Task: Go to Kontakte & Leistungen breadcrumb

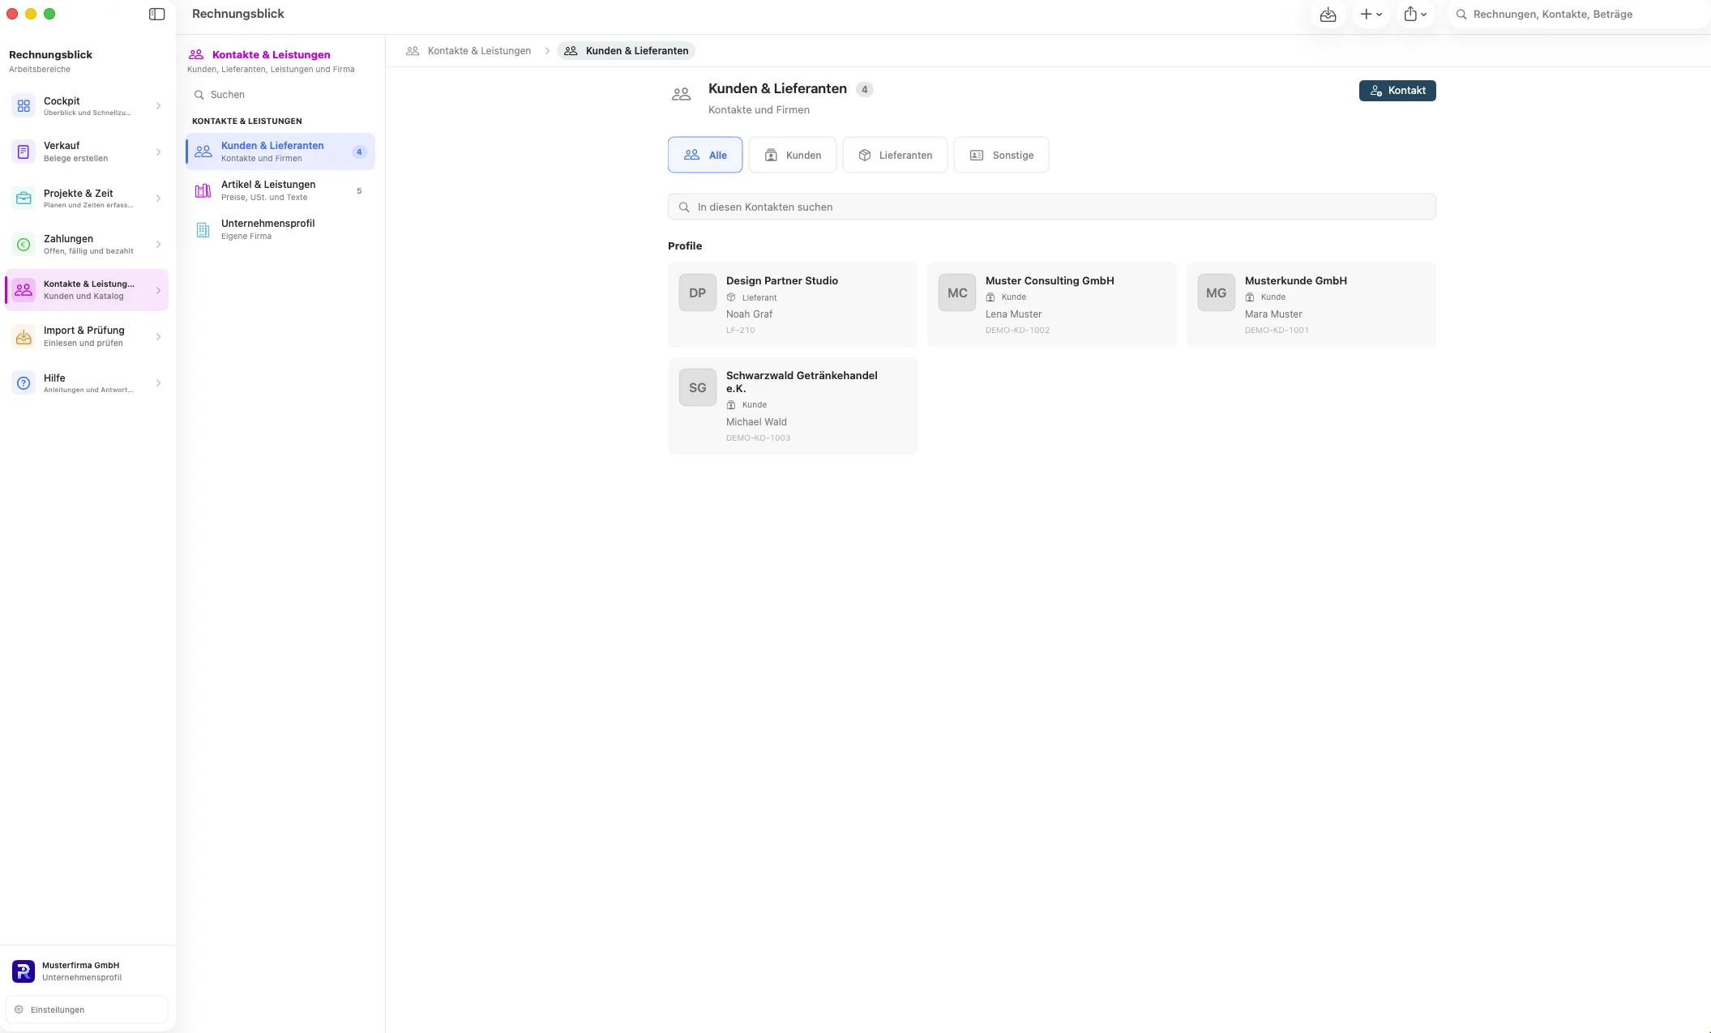Action: coord(479,50)
